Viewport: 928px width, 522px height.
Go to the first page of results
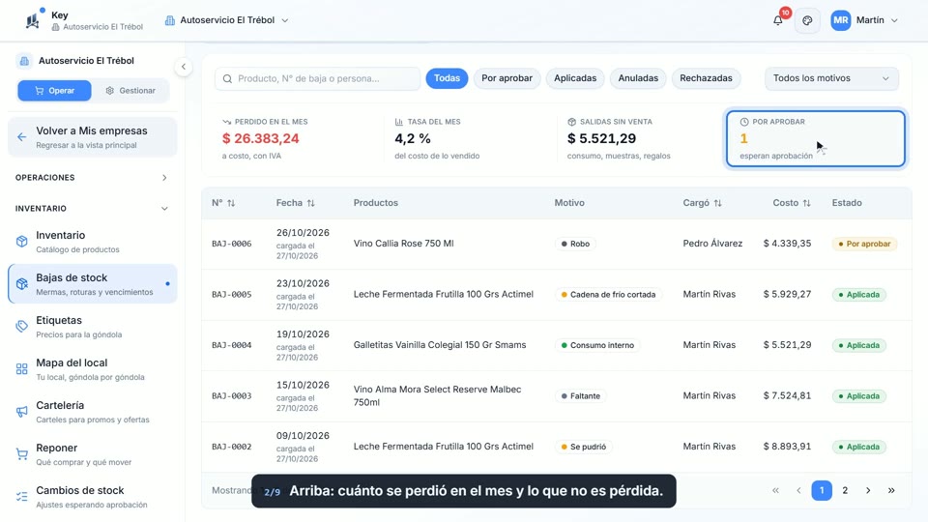coord(775,490)
